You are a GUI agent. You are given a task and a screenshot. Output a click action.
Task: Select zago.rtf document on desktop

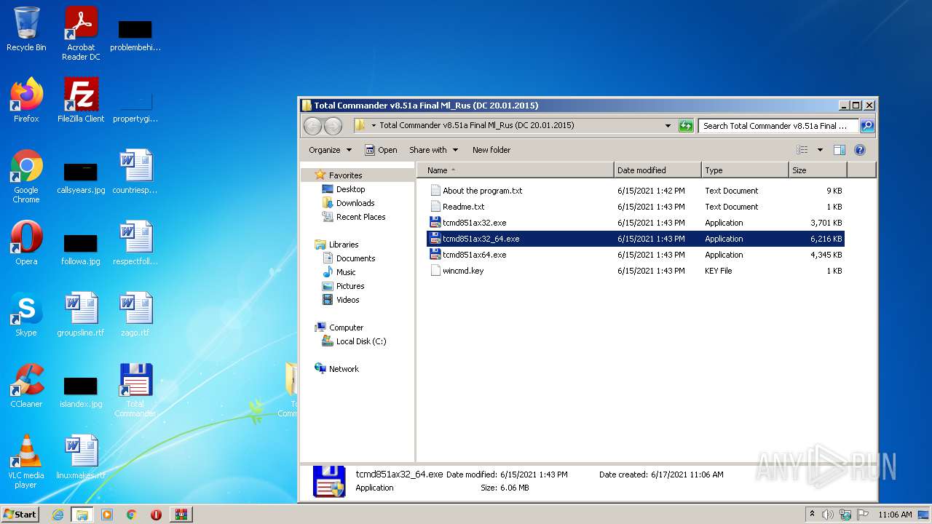coord(135,314)
